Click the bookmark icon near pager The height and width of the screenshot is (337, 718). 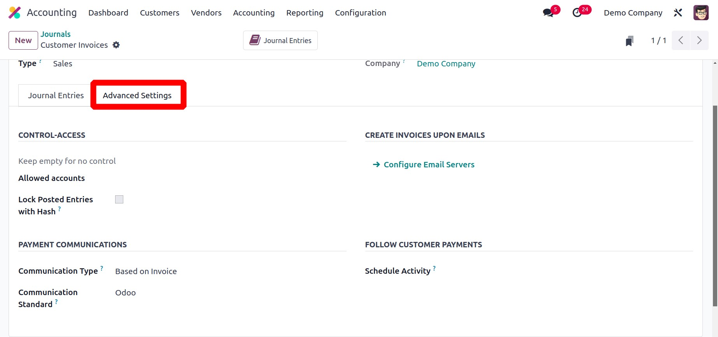point(629,41)
